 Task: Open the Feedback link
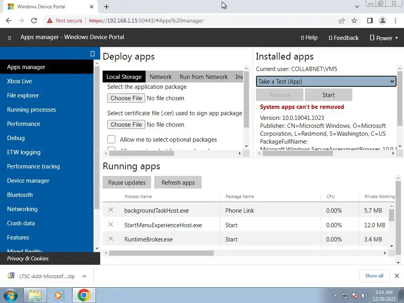[x=344, y=38]
